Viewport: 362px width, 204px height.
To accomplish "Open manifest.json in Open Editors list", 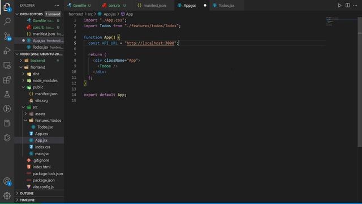I will 39,34.
